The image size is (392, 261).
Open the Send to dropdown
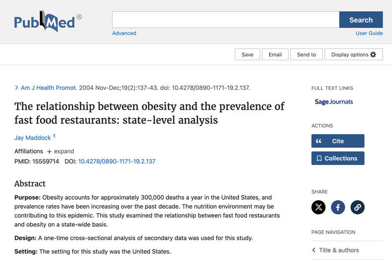(x=306, y=54)
